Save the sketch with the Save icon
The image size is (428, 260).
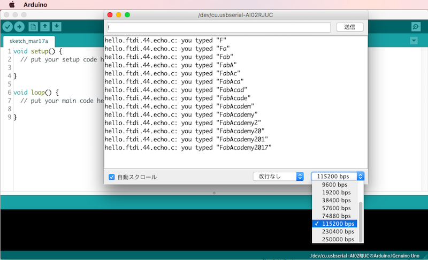click(x=57, y=27)
